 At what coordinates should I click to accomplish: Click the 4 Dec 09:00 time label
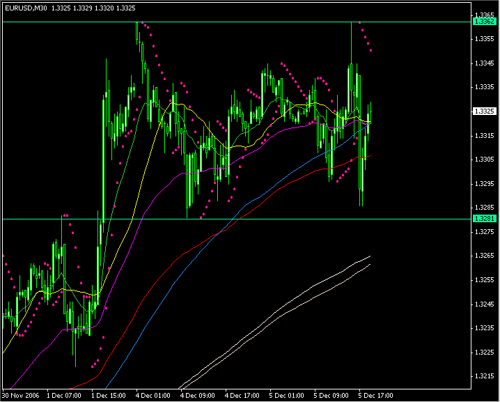(198, 396)
